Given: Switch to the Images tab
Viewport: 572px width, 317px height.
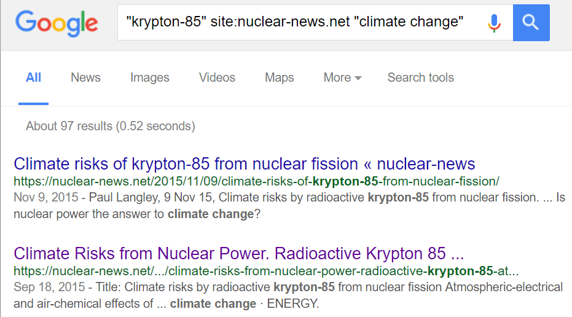Looking at the screenshot, I should pos(149,77).
